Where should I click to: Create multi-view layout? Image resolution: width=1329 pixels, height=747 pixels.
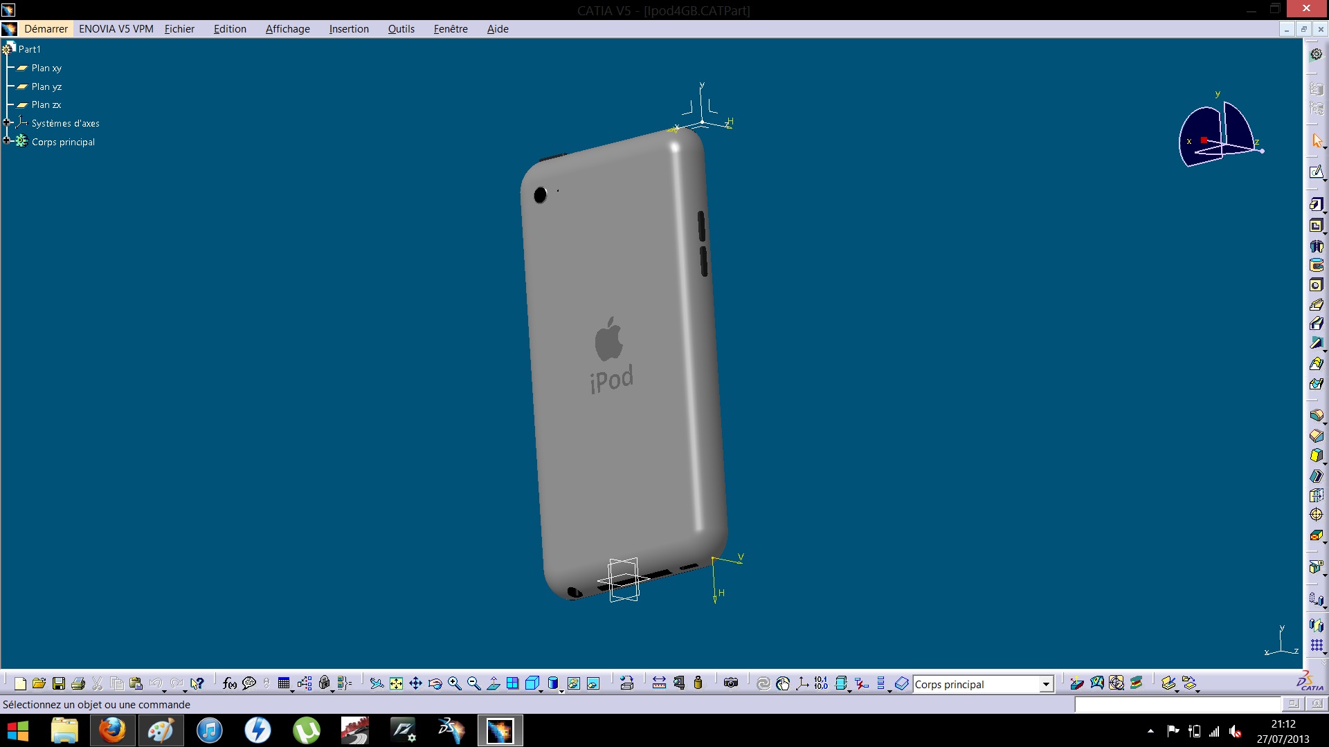point(513,684)
